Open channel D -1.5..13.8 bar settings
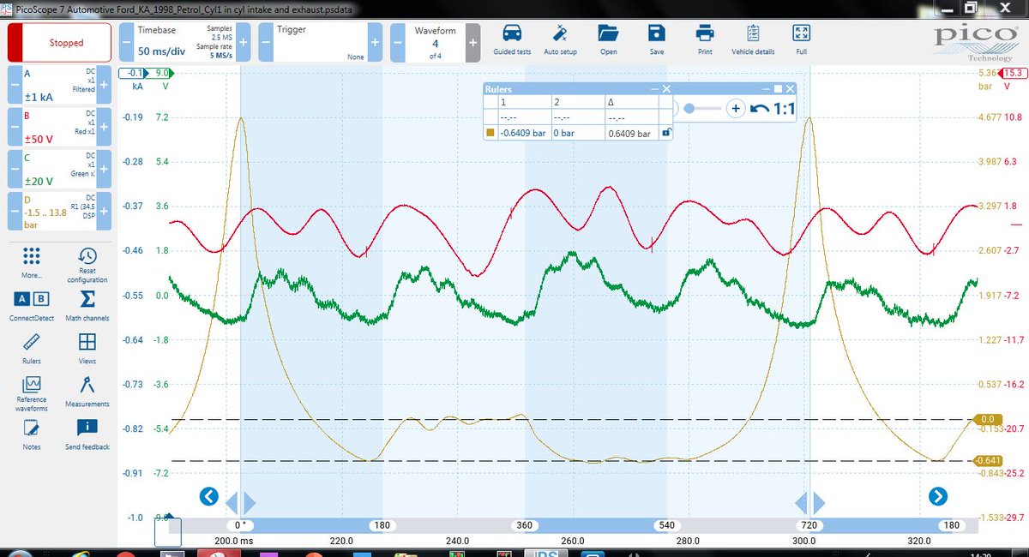The height and width of the screenshot is (557, 1029). tap(59, 211)
